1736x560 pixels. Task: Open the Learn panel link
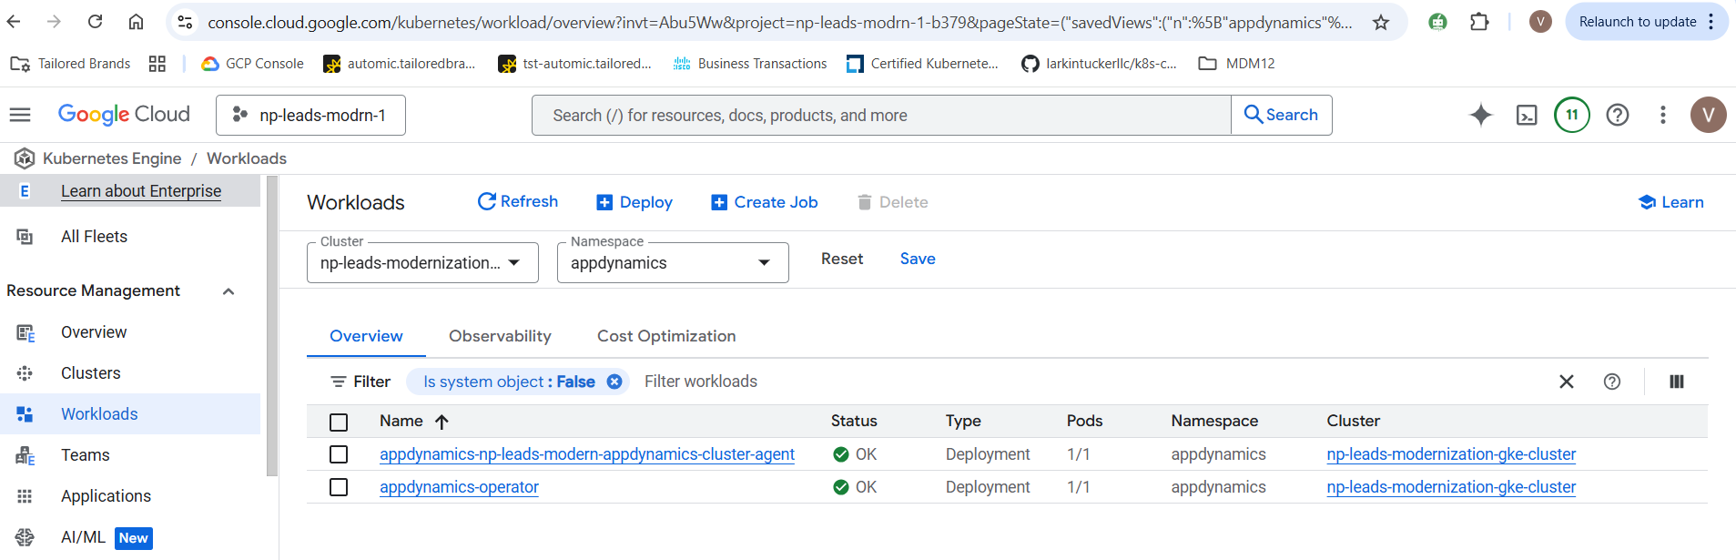[x=1671, y=202]
